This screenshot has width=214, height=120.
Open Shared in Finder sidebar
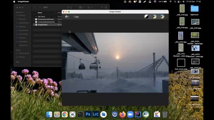click(22, 57)
